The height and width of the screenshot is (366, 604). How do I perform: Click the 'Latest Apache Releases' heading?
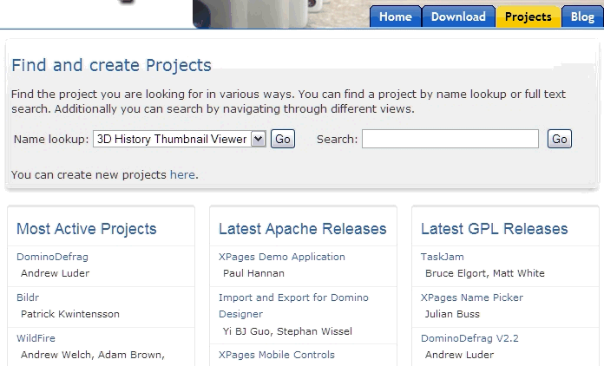point(302,229)
